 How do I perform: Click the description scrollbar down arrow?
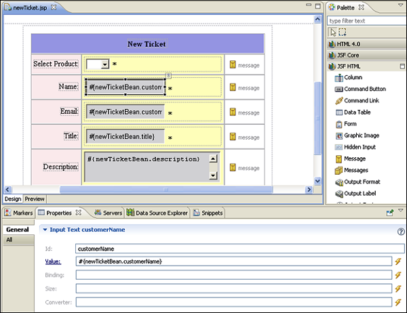(x=213, y=175)
